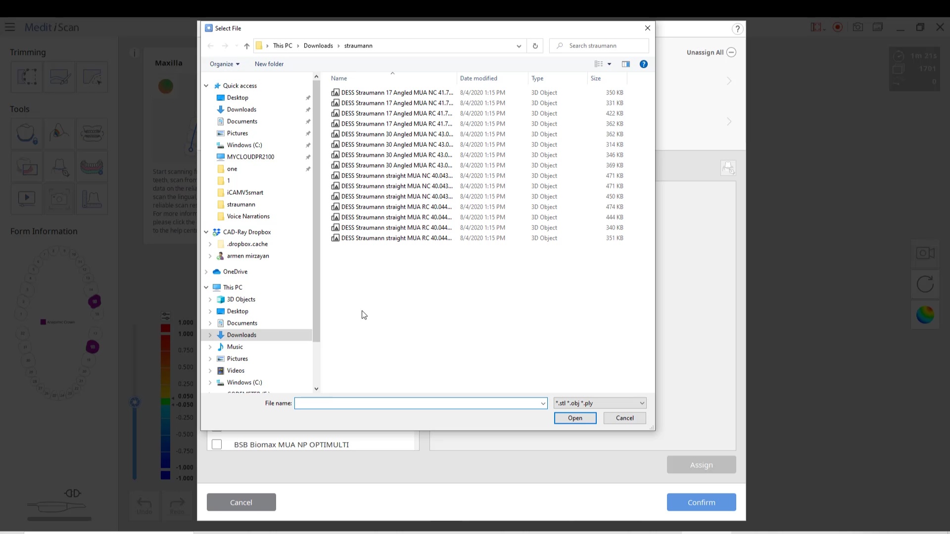Click the tooth tool icon under Tools
The width and height of the screenshot is (950, 534).
click(x=27, y=133)
